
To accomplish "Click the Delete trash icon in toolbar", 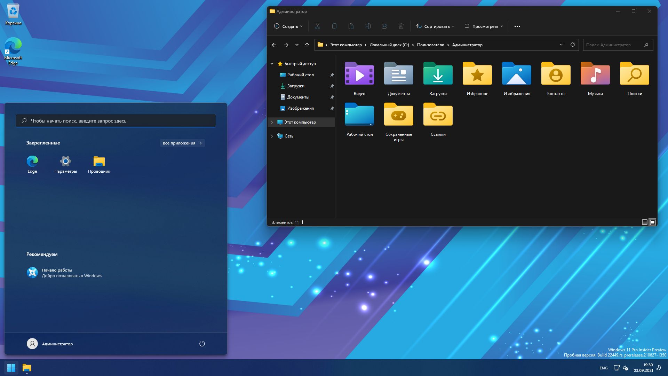I will point(401,26).
